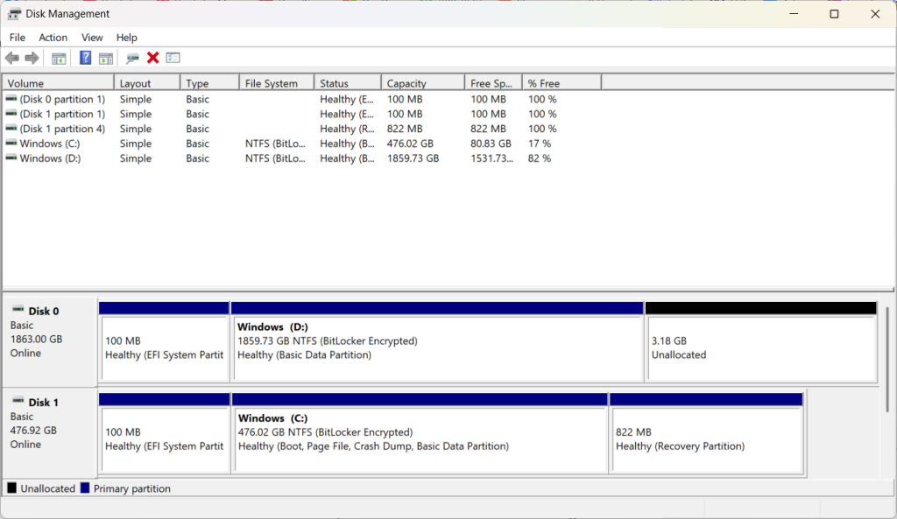The image size is (897, 519).
Task: Click Show/Hide Console Tree toolbar icon
Action: tap(59, 58)
